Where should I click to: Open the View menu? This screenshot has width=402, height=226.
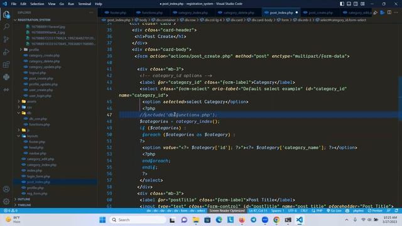pos(52,4)
